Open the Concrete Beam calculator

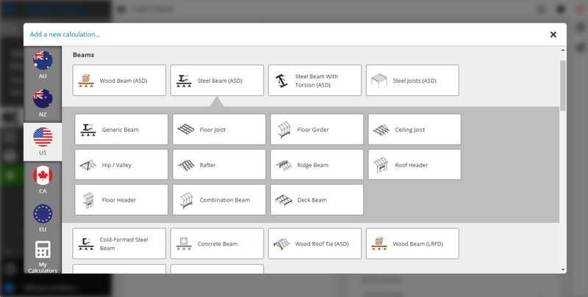tap(217, 243)
